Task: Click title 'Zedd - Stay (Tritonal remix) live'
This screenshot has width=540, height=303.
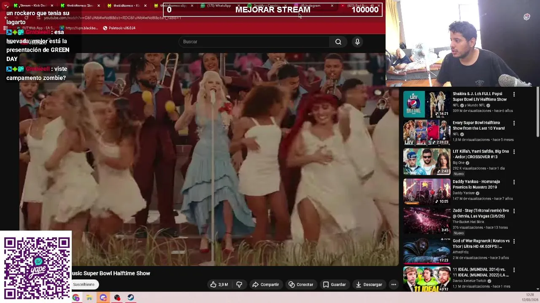Action: (x=481, y=213)
